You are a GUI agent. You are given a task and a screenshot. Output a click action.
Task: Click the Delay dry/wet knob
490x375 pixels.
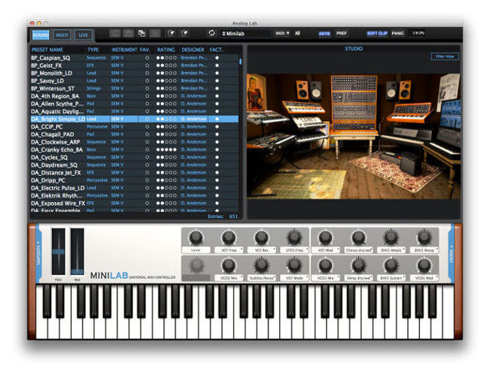(x=358, y=265)
